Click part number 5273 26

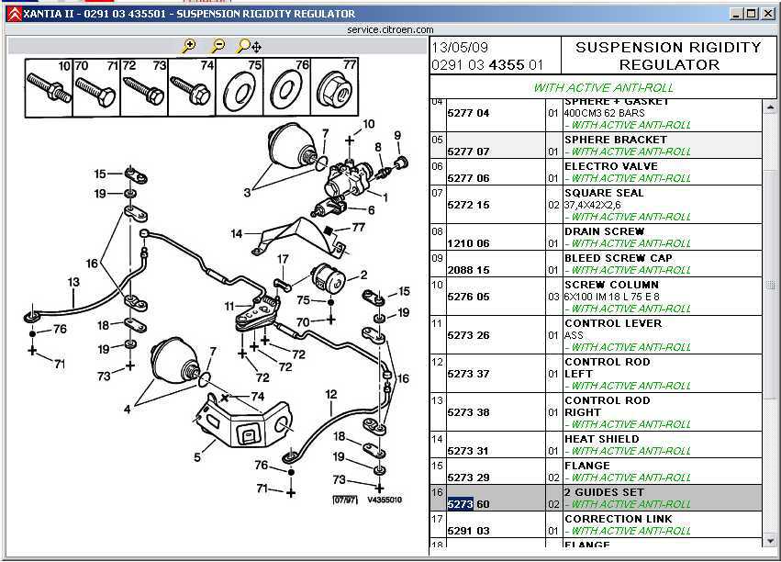tap(468, 335)
